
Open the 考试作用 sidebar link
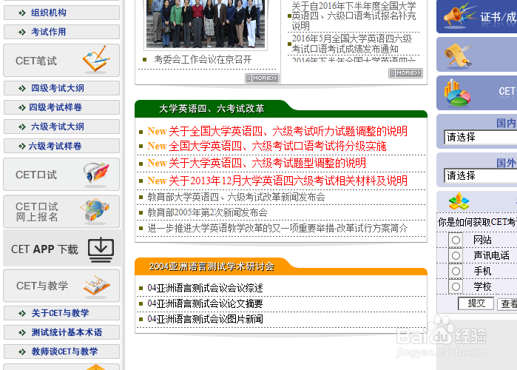tap(61, 32)
